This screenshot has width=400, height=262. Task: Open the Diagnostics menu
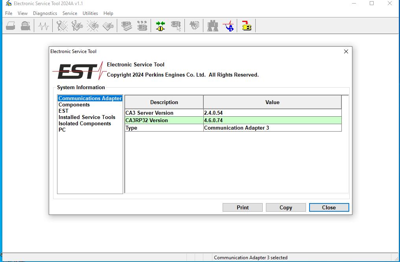pos(45,13)
